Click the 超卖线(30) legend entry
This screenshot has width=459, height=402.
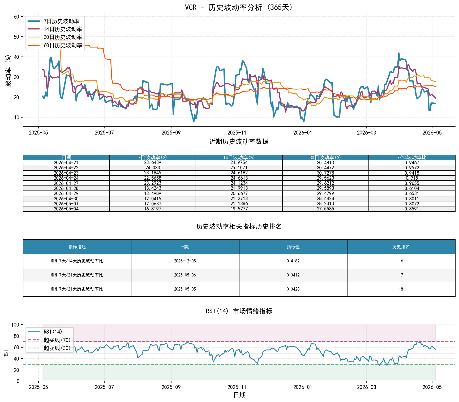point(49,348)
